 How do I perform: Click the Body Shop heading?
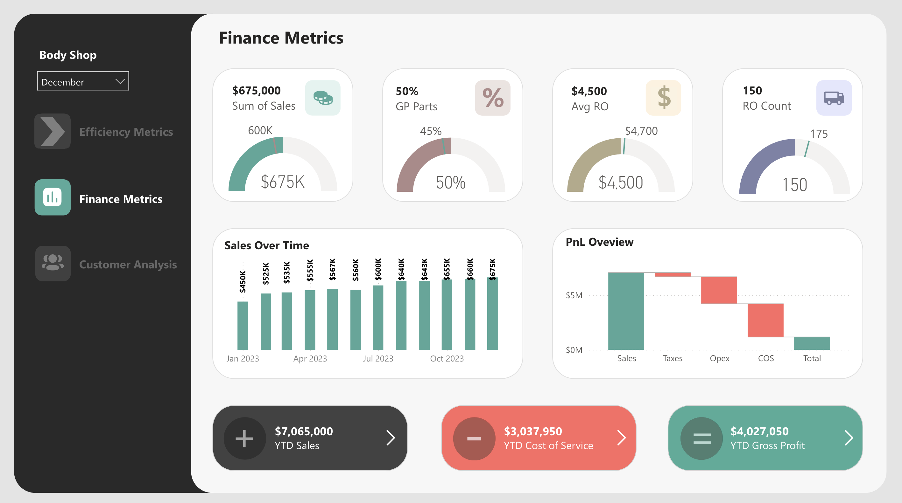67,55
